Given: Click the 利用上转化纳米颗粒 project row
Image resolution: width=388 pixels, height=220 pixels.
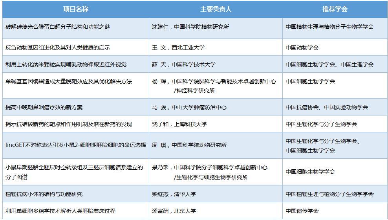Looking at the screenshot, I should [66, 64].
